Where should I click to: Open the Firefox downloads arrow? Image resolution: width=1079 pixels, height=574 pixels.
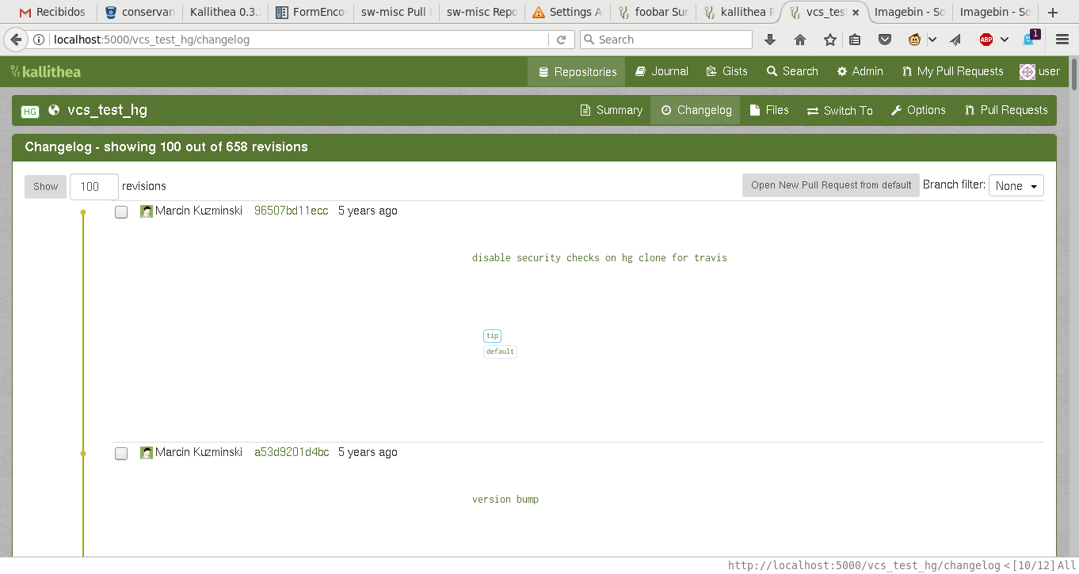770,40
